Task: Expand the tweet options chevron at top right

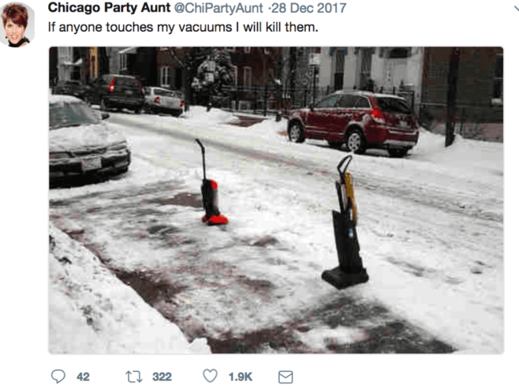Action: click(516, 9)
